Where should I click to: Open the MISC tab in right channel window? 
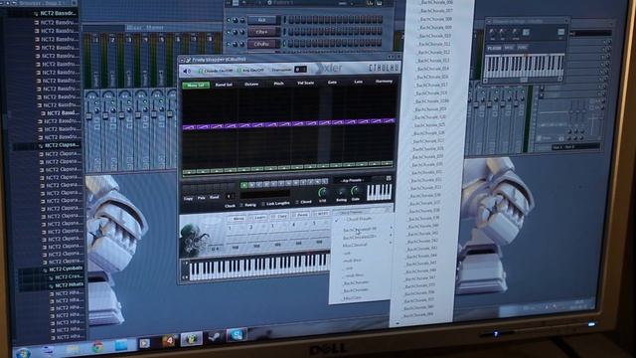click(x=509, y=48)
